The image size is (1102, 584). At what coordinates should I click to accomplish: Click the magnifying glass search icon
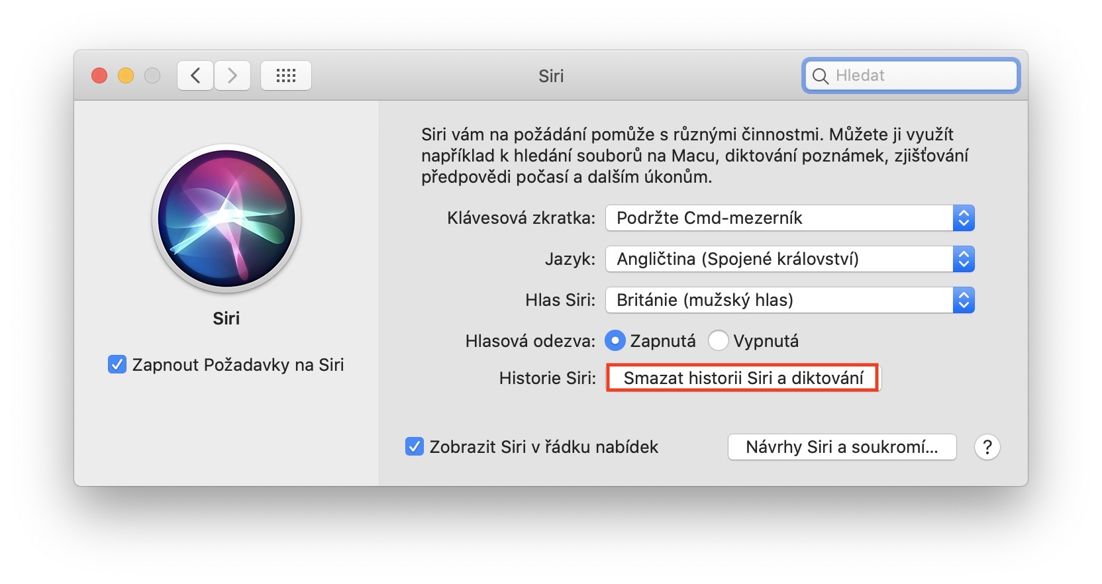coord(821,76)
